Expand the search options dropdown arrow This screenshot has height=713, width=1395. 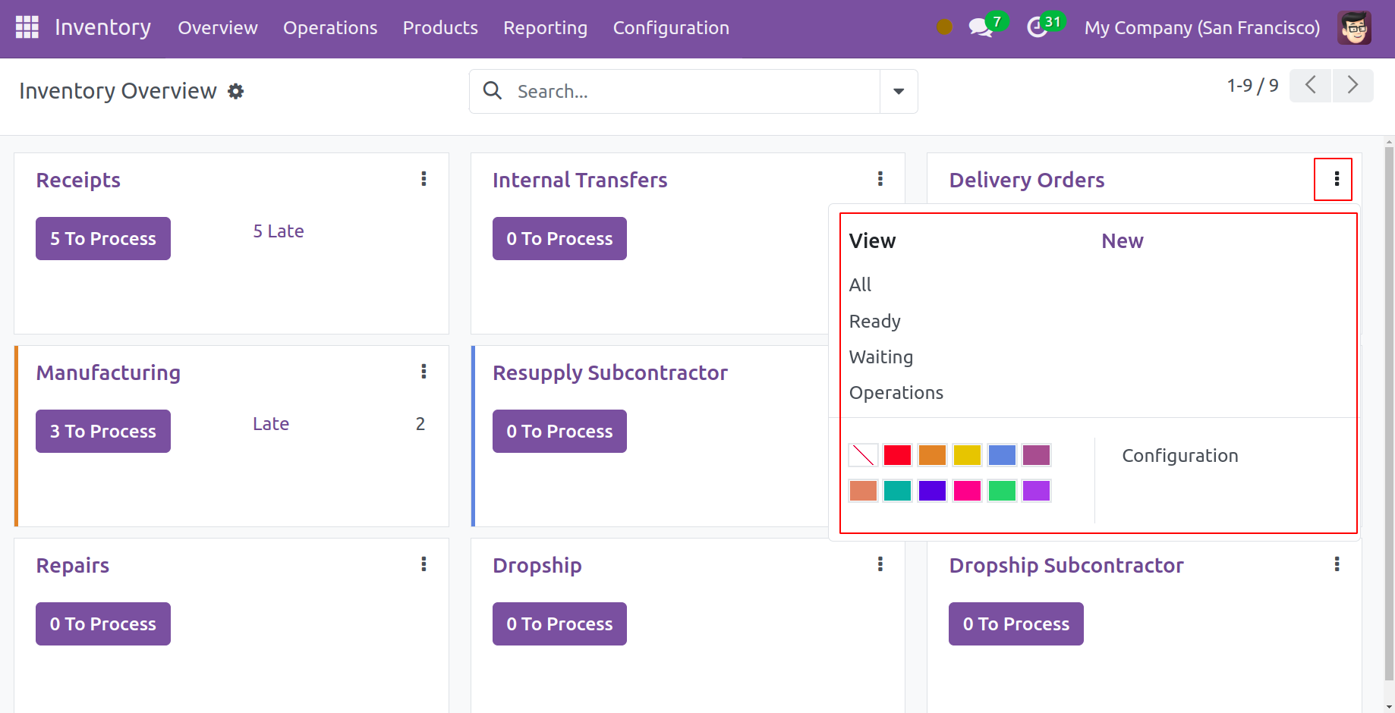[x=899, y=92]
